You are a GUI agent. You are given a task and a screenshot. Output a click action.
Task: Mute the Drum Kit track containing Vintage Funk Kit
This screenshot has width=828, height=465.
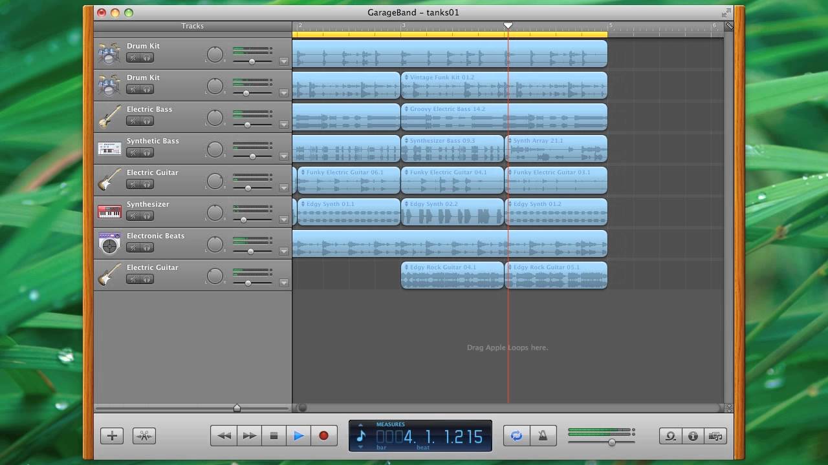[133, 89]
